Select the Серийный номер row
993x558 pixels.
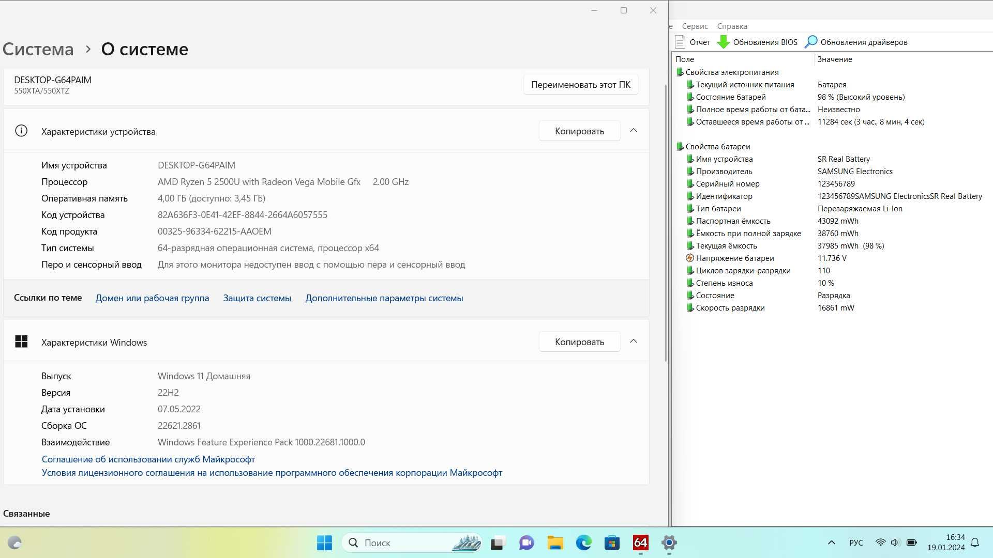(833, 184)
